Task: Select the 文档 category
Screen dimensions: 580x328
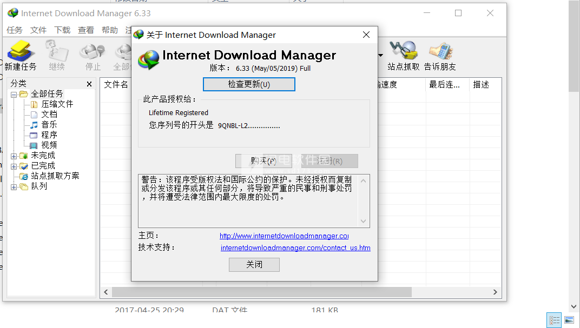Action: tap(49, 115)
